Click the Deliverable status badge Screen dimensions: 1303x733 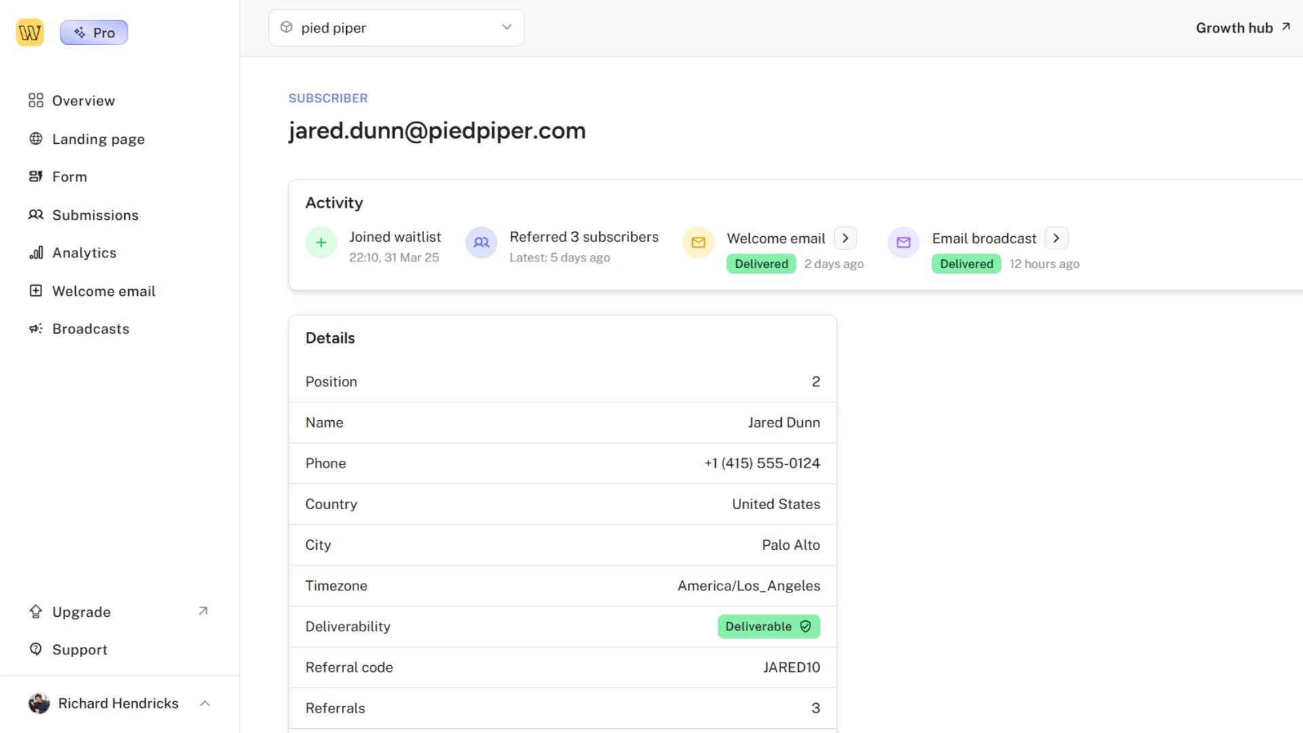pyautogui.click(x=768, y=626)
